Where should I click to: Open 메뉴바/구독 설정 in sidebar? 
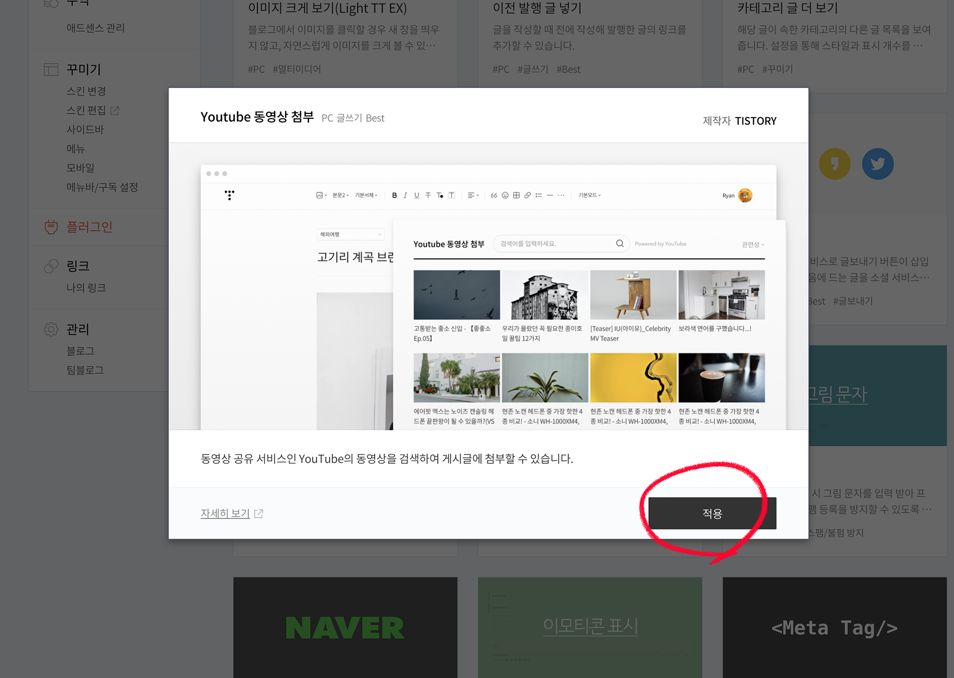click(x=102, y=187)
